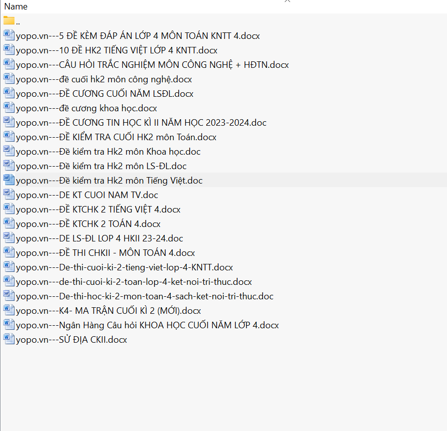Click Word icon beside 10 ĐỀ HK2 TIẾNG VIỆT file
447x431 pixels.
[9, 50]
